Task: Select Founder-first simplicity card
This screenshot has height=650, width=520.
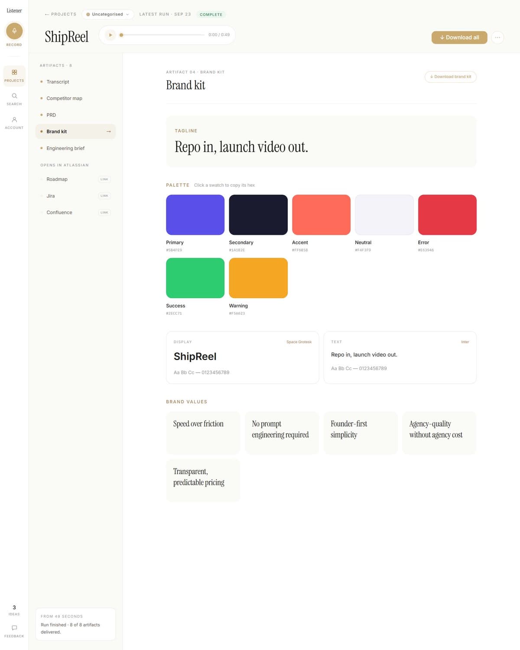Action: (x=361, y=433)
